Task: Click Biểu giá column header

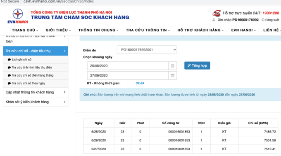Action: point(224,123)
